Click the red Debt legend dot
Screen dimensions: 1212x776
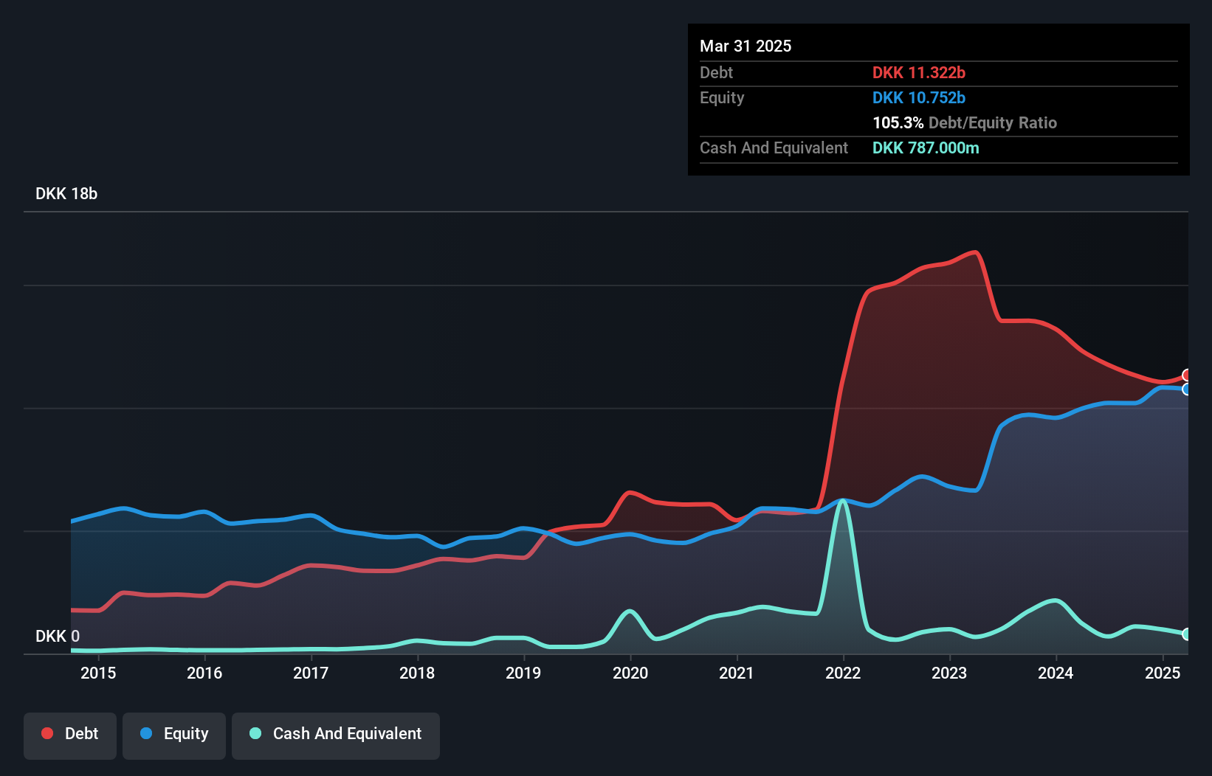46,733
